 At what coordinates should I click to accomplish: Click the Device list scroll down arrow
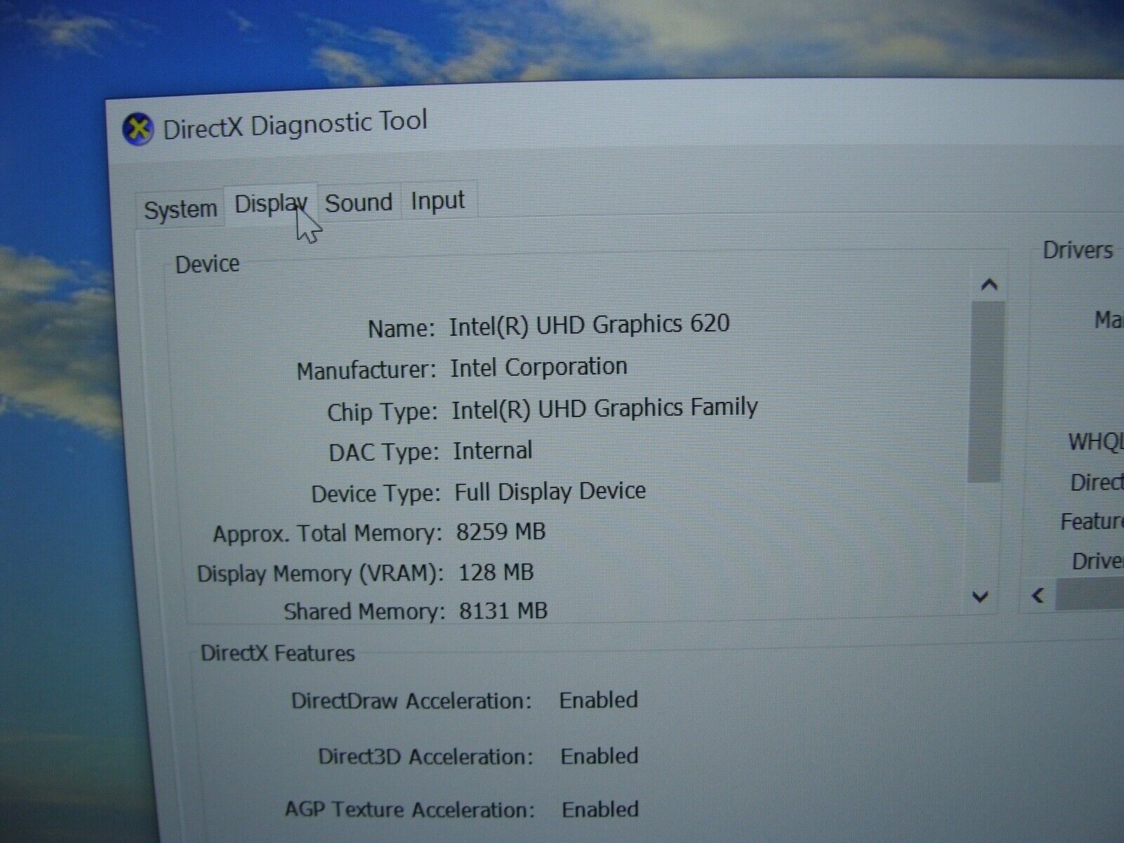(980, 597)
